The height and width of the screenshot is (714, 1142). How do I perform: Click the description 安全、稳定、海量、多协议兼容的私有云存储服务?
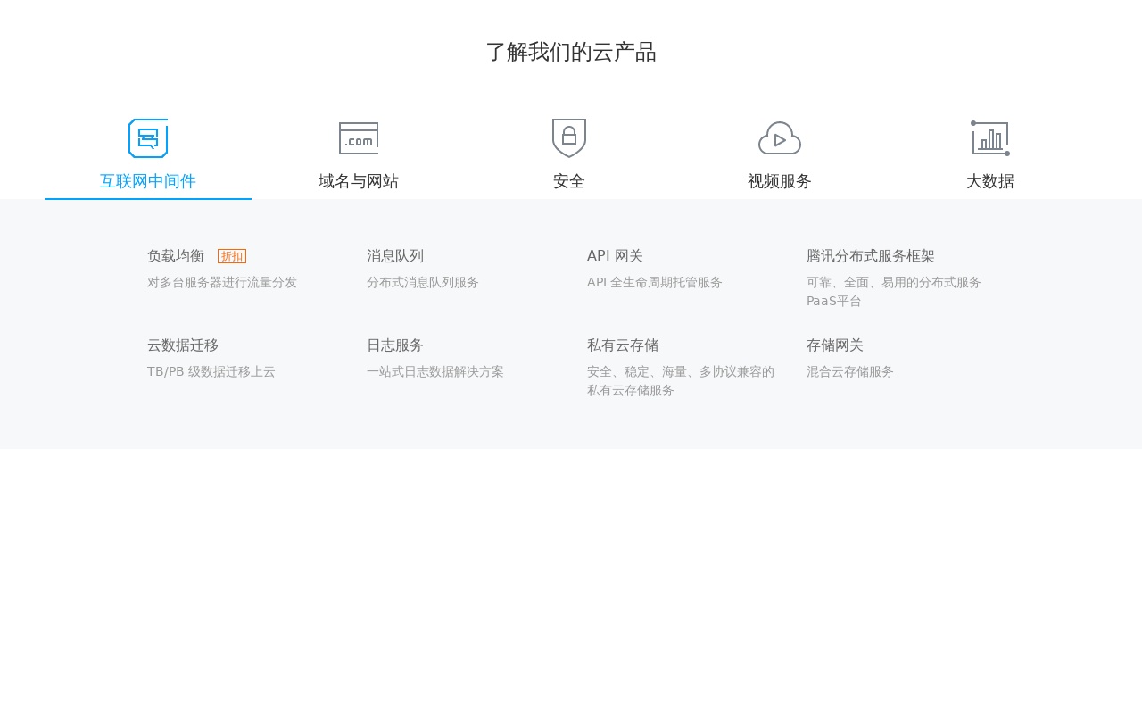coord(681,381)
